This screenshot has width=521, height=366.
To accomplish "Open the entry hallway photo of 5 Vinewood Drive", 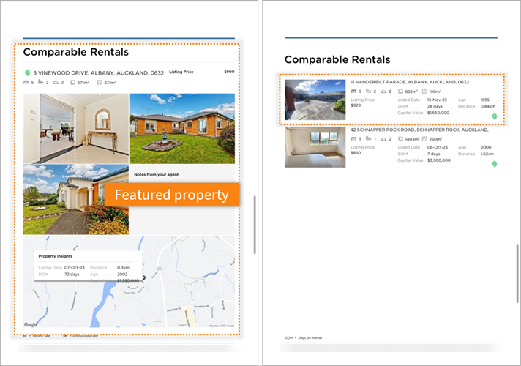I will tap(76, 129).
